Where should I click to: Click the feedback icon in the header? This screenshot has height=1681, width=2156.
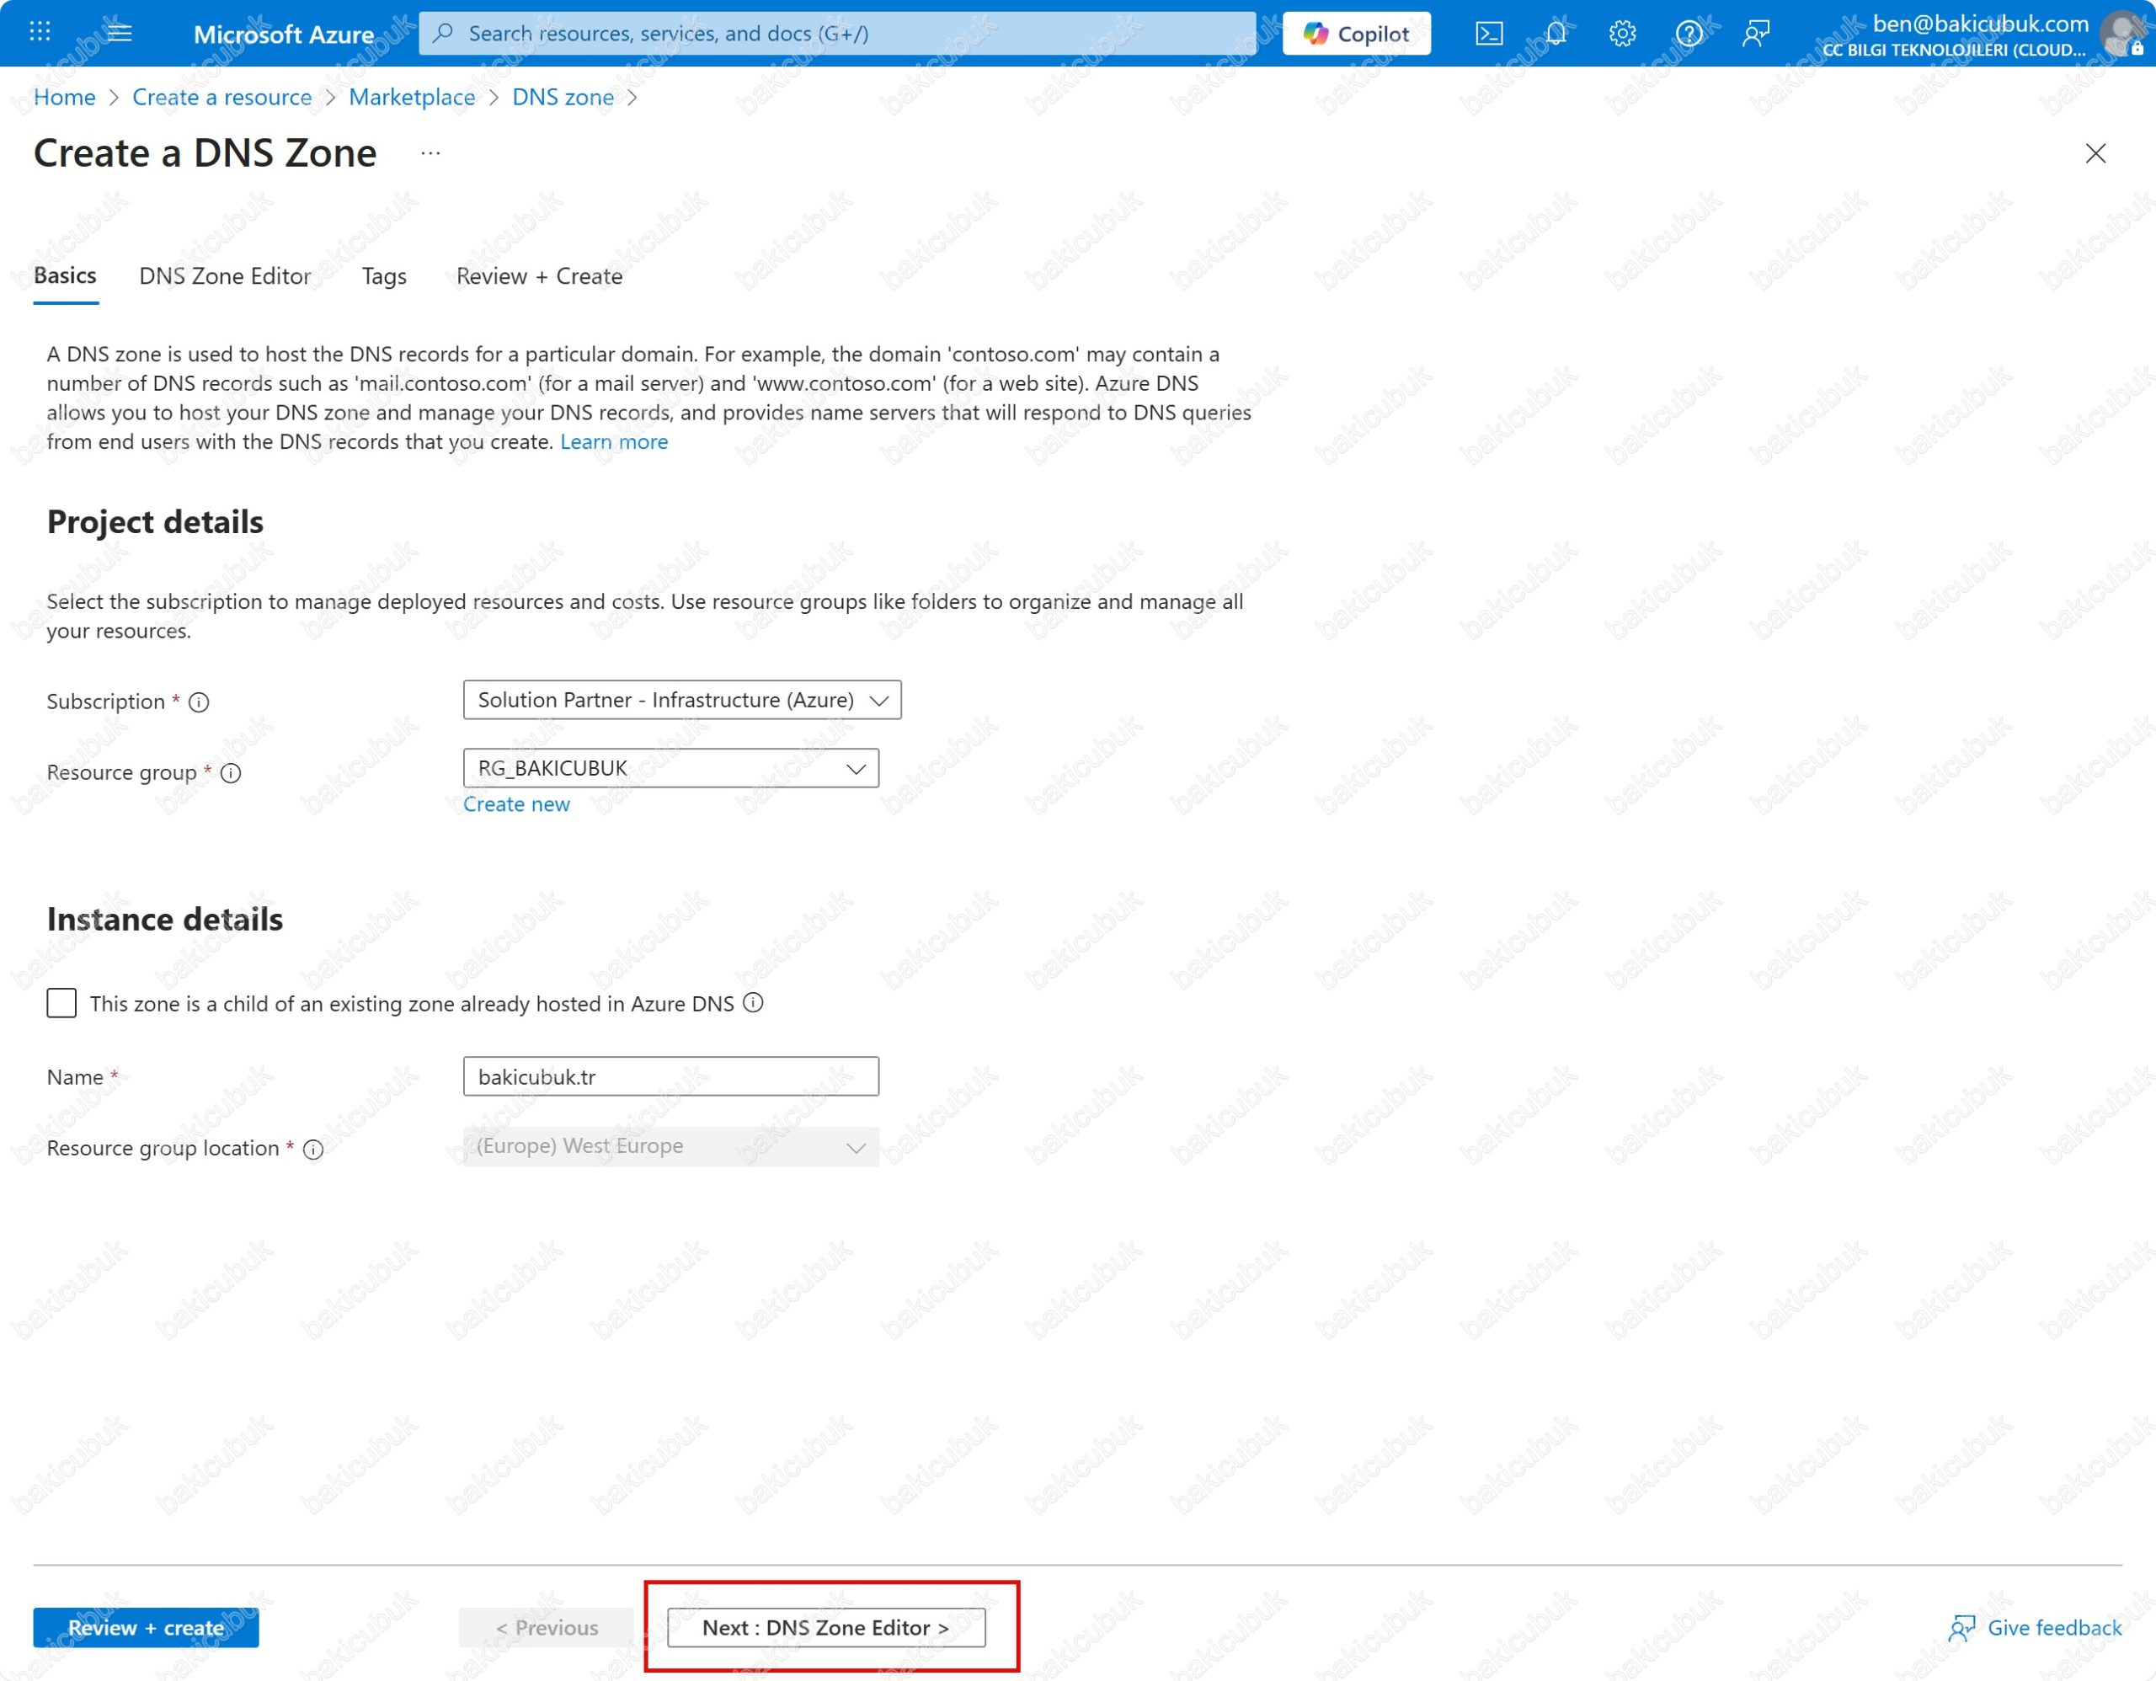click(1755, 34)
